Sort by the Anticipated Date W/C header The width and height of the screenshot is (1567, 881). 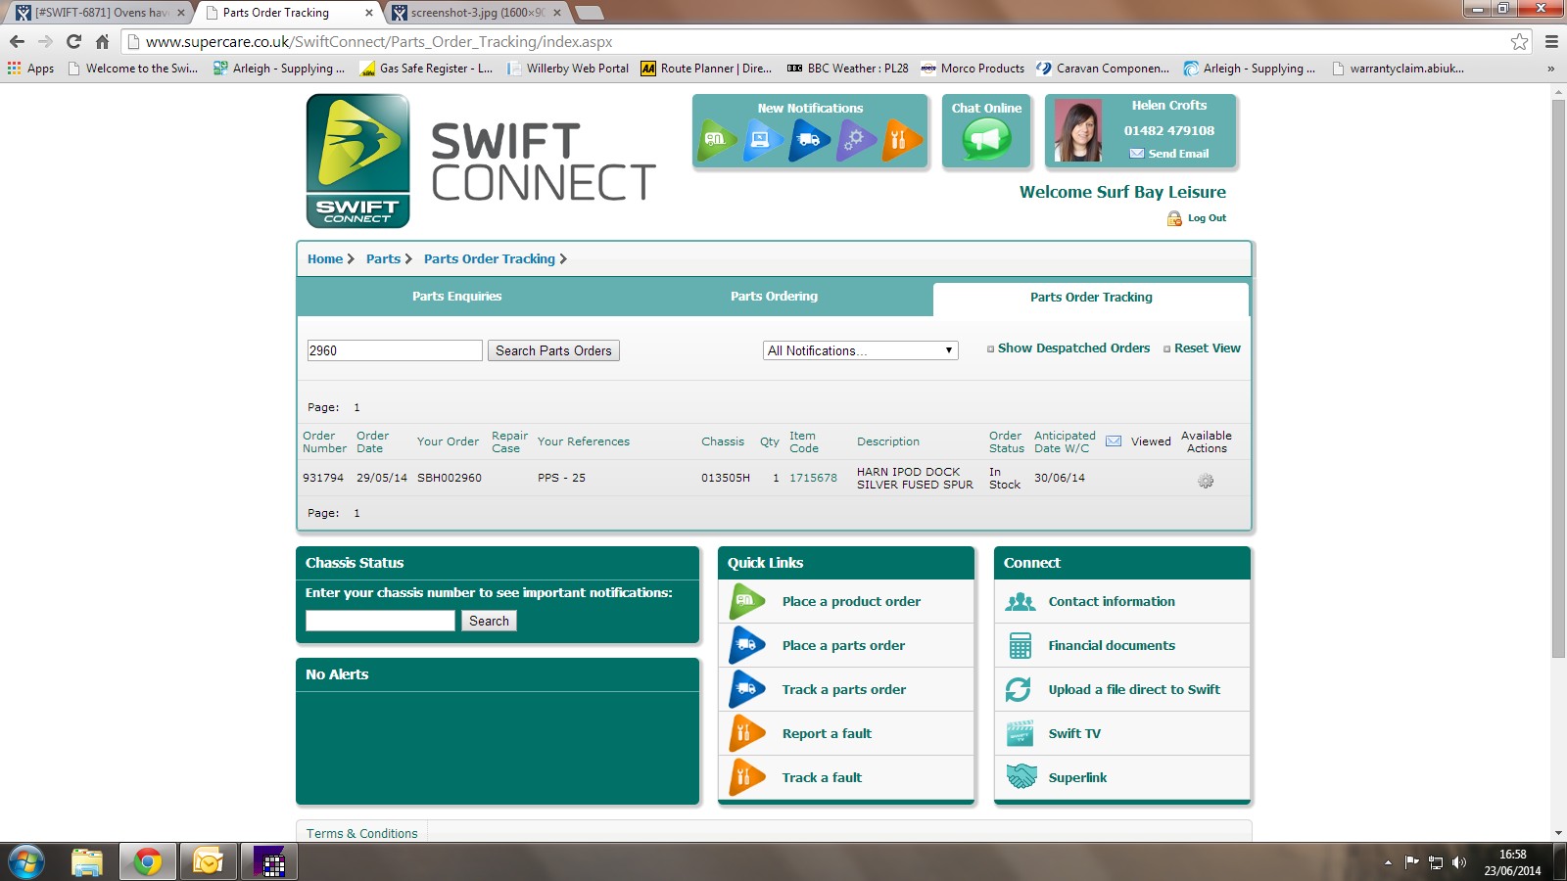click(x=1064, y=441)
